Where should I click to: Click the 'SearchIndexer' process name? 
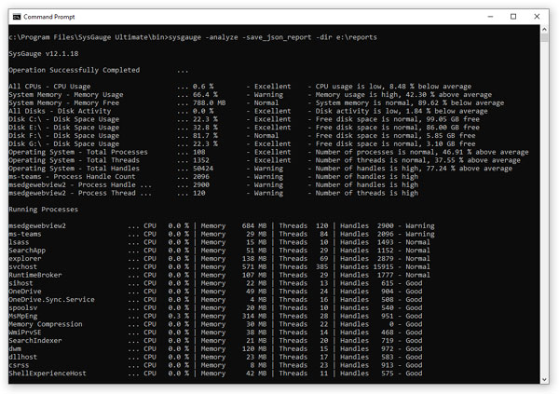(35, 341)
